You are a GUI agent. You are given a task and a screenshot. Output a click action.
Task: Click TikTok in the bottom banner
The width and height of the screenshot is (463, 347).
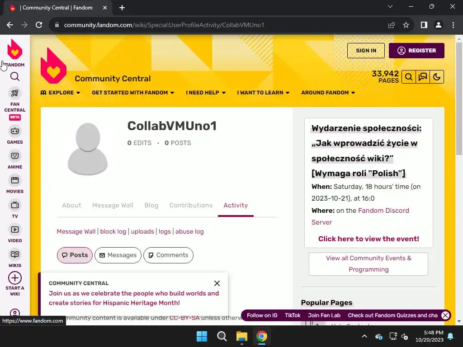tap(293, 315)
